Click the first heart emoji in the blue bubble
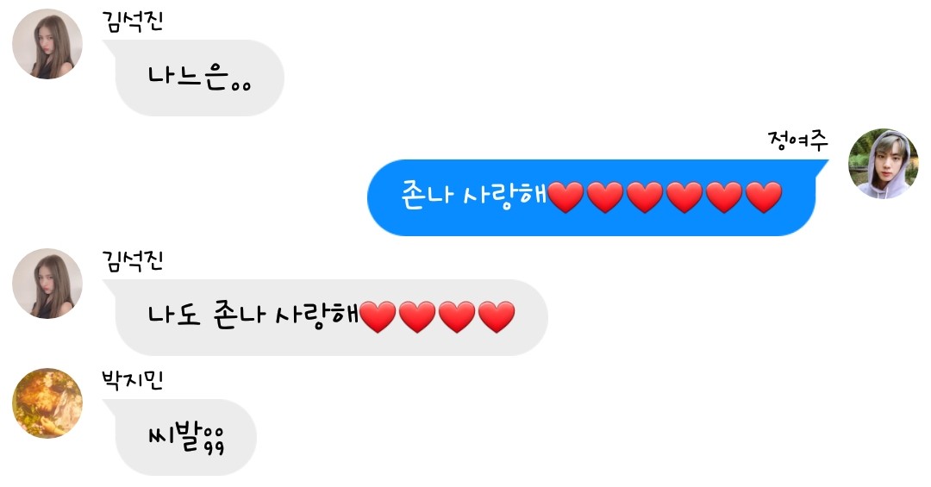Image resolution: width=931 pixels, height=487 pixels. 565,197
